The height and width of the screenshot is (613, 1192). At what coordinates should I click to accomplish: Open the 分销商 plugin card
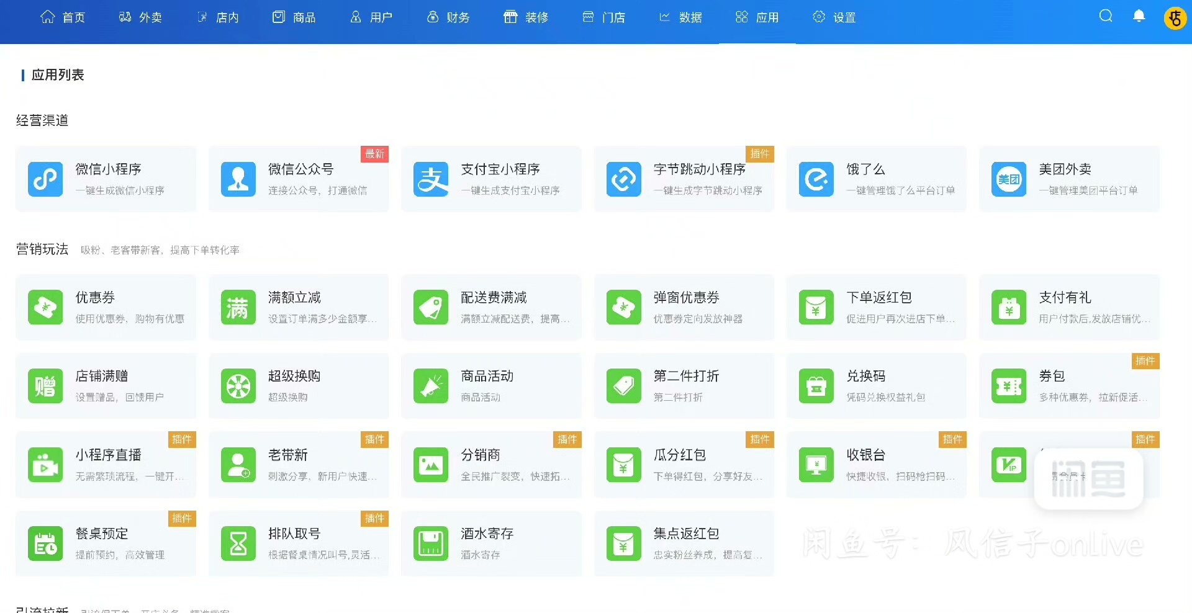click(x=491, y=465)
